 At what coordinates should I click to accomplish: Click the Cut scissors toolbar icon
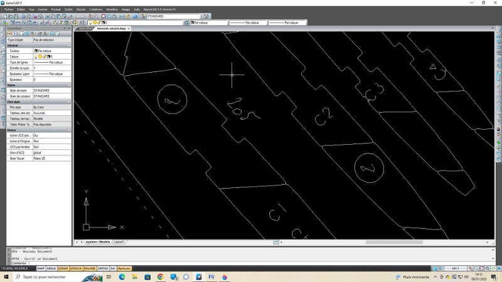[x=48, y=16]
